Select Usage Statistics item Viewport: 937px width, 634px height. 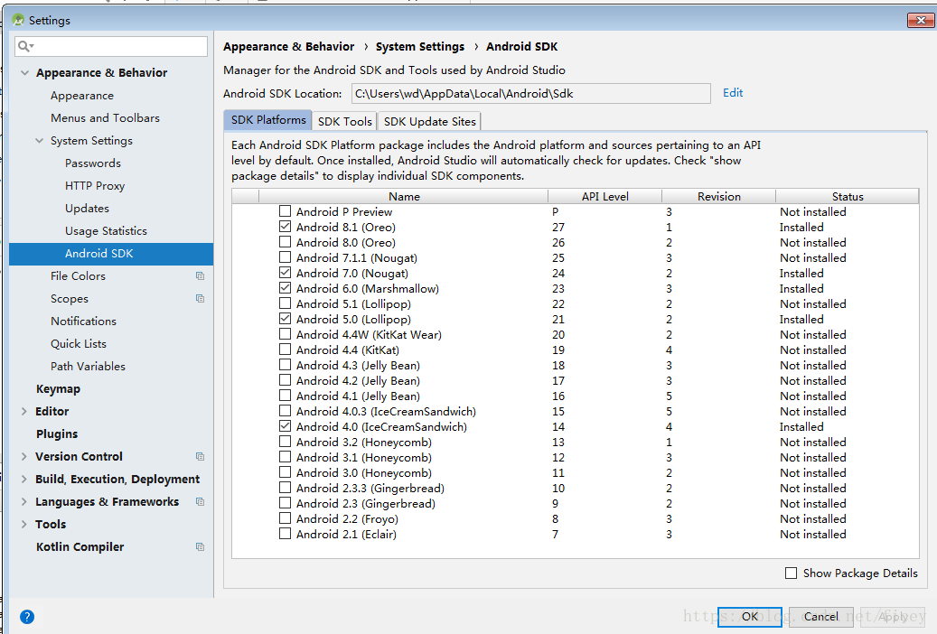(106, 231)
